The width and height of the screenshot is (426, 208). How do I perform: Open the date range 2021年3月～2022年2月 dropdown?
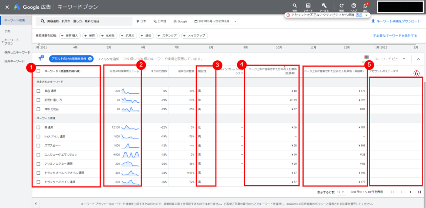coord(216,21)
